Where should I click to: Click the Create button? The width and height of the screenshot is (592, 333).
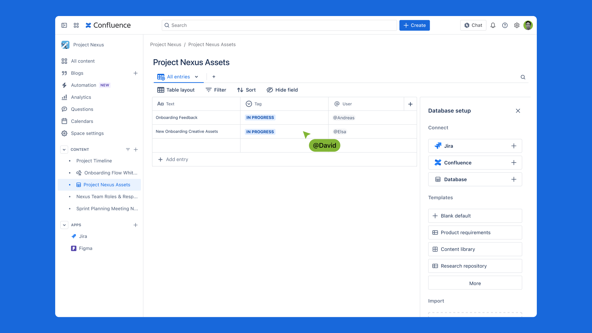click(x=414, y=25)
